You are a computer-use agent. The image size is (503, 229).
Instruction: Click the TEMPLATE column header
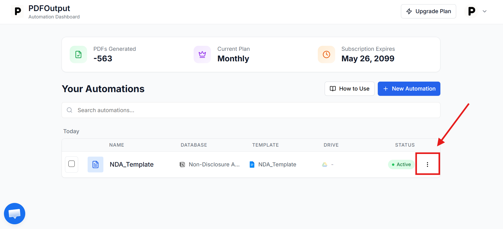[x=265, y=145]
